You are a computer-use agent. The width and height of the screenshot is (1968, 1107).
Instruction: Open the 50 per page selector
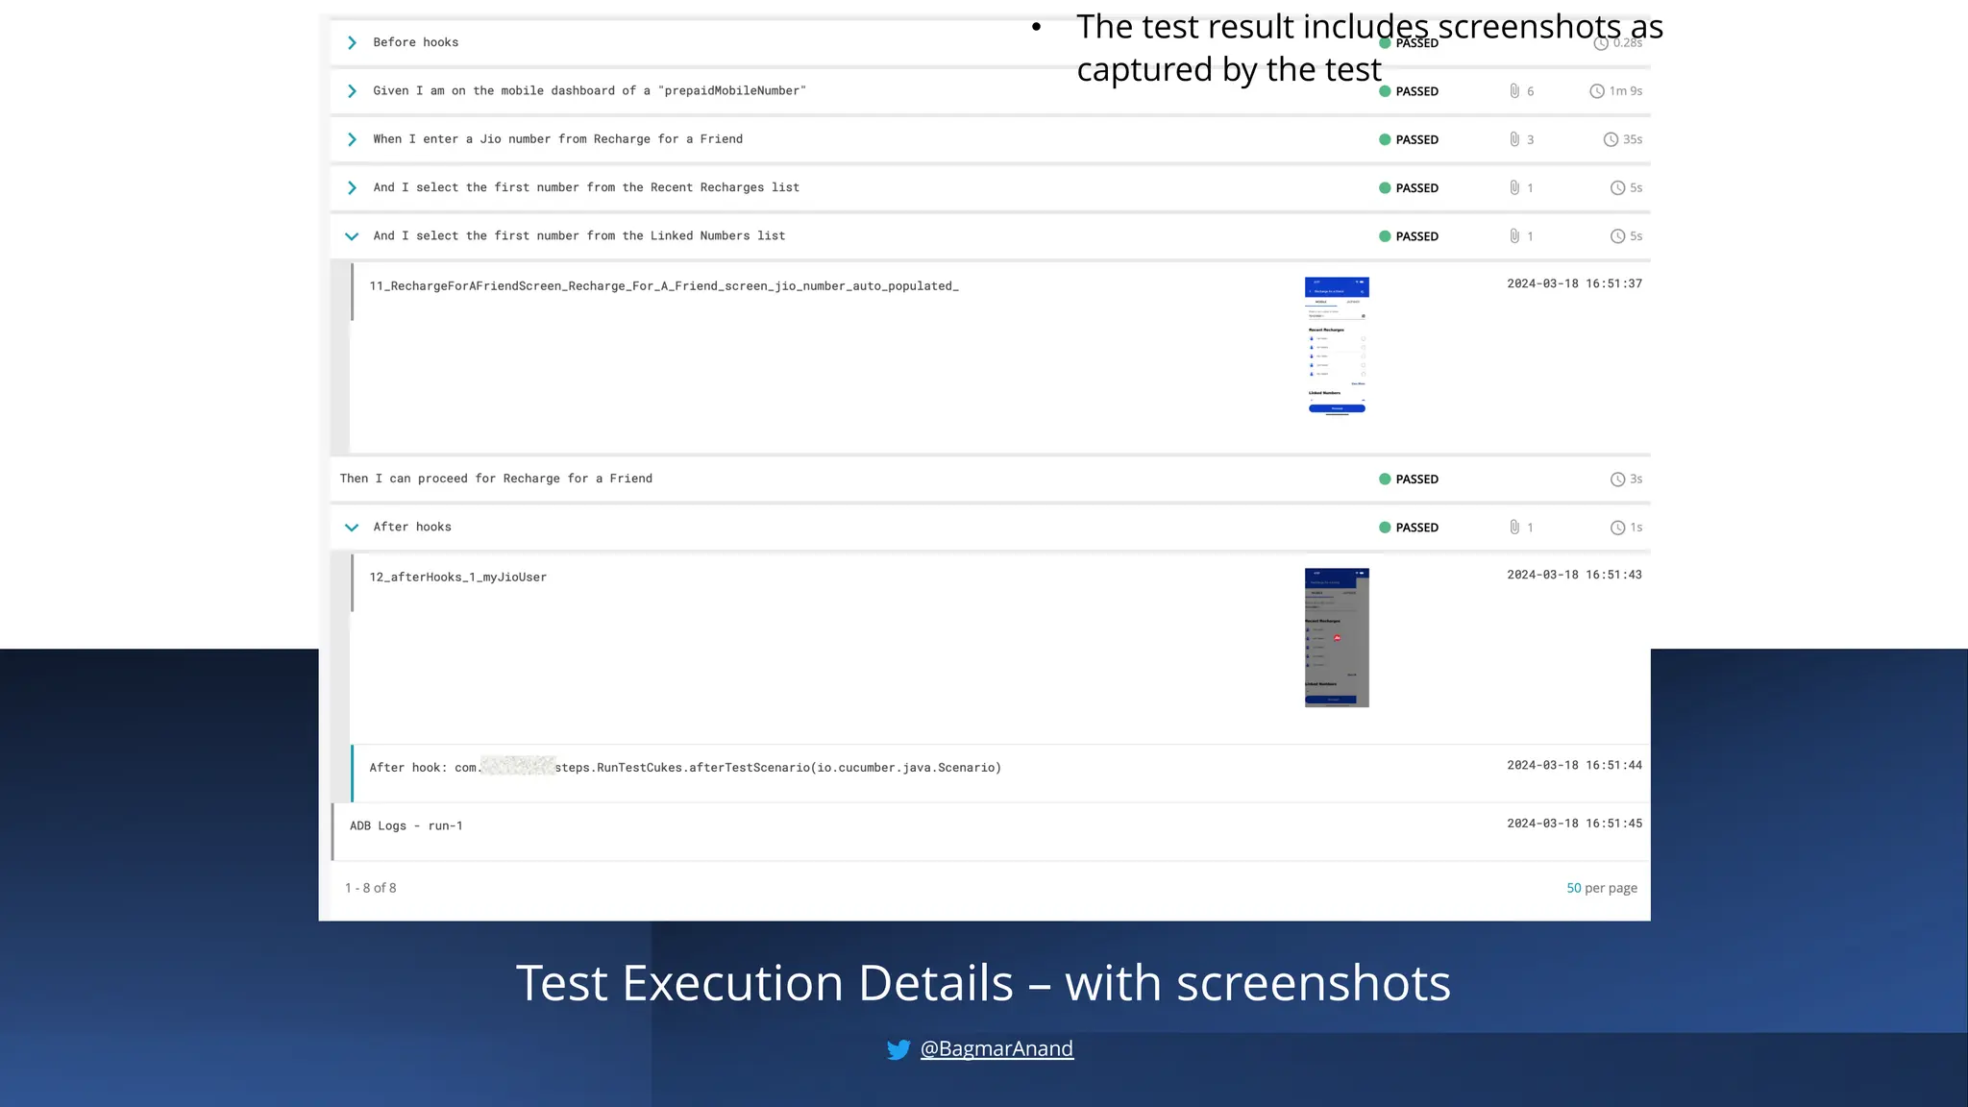click(x=1573, y=888)
